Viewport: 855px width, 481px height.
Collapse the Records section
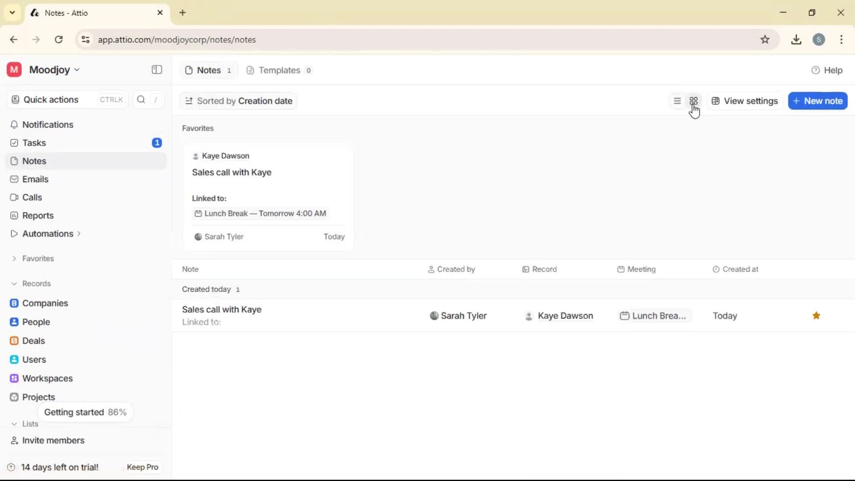15,284
